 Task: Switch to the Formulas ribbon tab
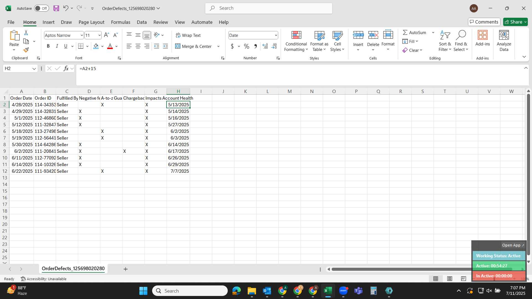pos(121,22)
